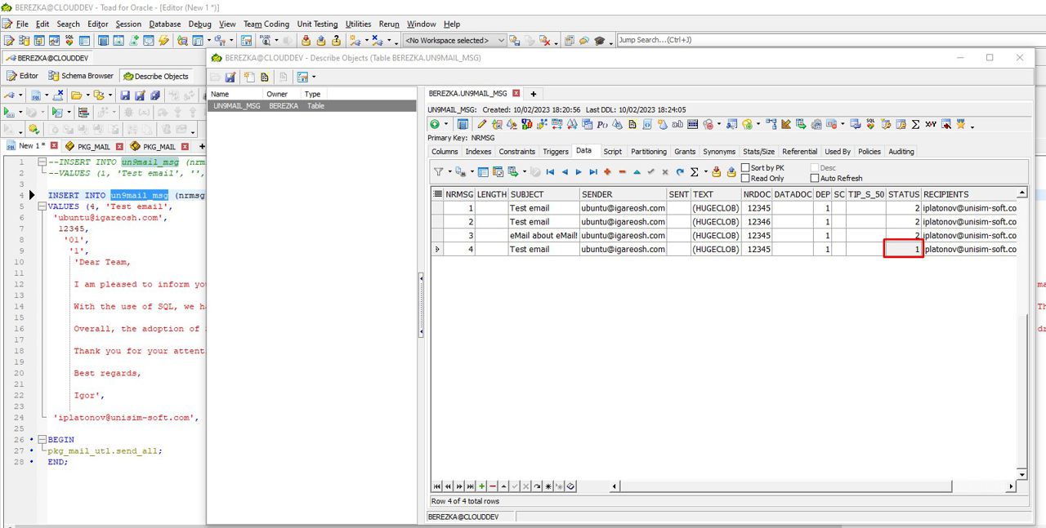Jump to first record with the blue arrow
The image size is (1046, 528).
click(550, 172)
